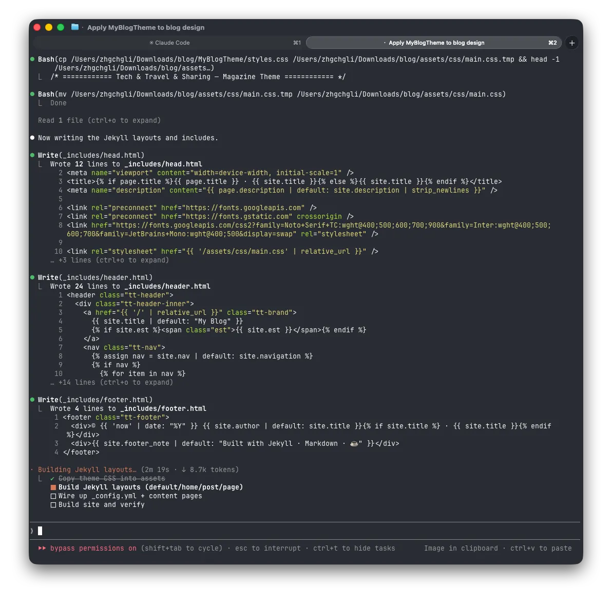Expand the +3 lines hidden in head.html
This screenshot has height=603, width=612.
tap(113, 260)
